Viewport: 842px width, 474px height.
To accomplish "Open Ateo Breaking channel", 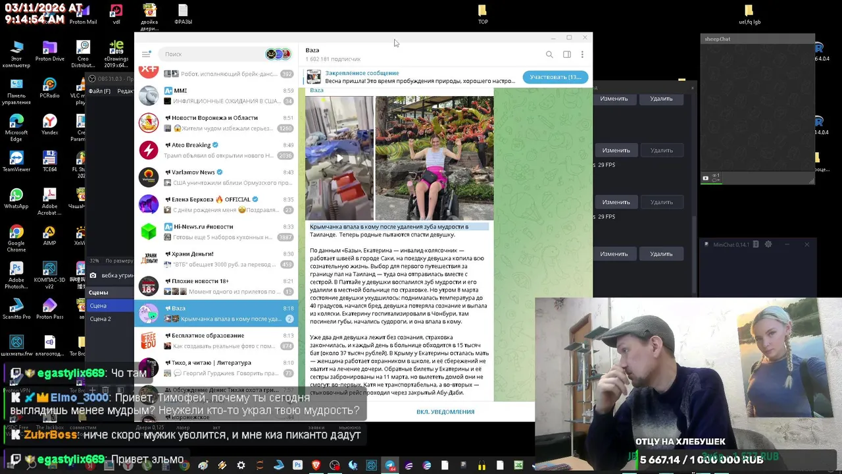I will point(216,150).
